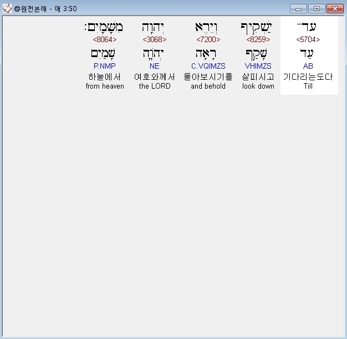Click Hebrew lemma above C.VQIMZS
The width and height of the screenshot is (347, 339).
(206, 54)
